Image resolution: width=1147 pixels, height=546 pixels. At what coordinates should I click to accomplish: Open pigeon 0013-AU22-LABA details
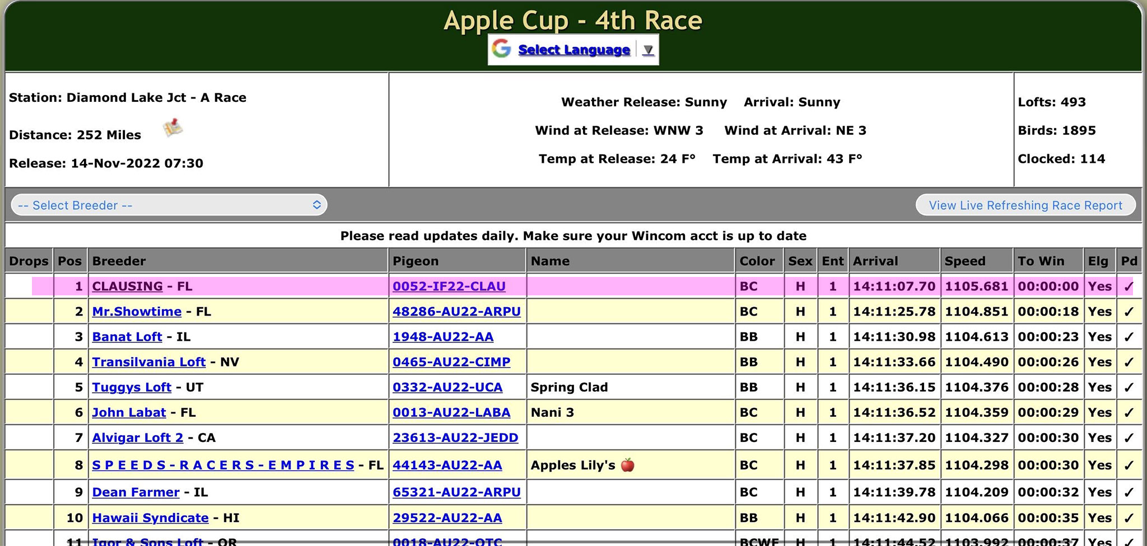(451, 412)
